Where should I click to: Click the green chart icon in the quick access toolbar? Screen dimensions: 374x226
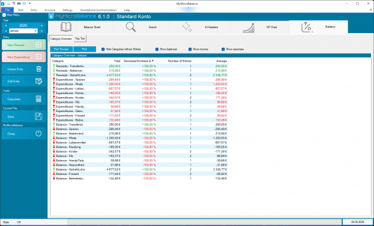[x=8, y=3]
